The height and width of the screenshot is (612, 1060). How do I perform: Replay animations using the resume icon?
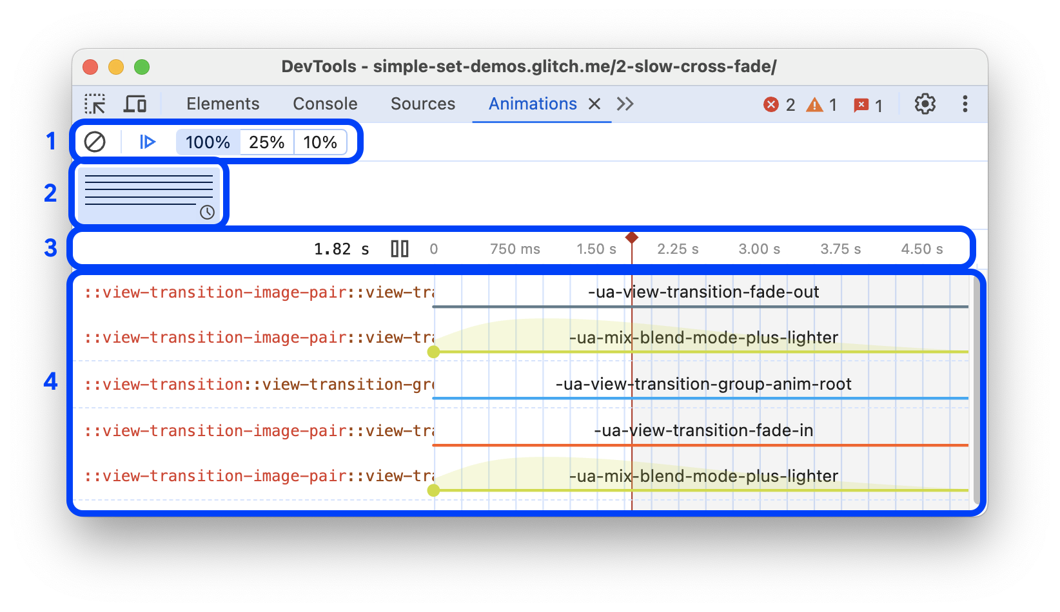pyautogui.click(x=147, y=142)
